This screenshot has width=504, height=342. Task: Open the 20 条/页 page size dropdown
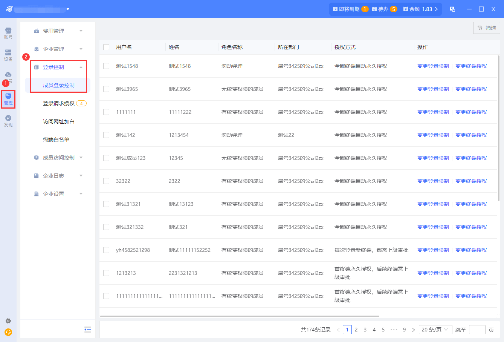coord(435,330)
